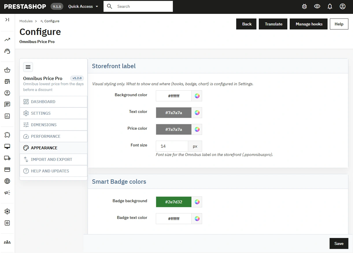
Task: Open the Orders basket icon
Action: point(7,70)
